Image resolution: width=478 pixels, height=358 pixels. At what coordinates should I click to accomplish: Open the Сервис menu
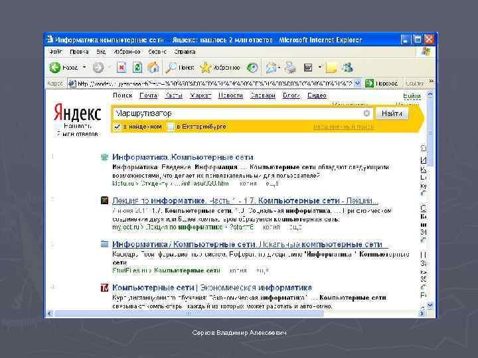point(157,52)
